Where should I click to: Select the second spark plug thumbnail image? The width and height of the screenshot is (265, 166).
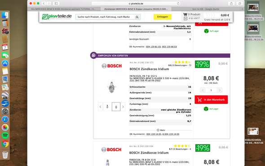click(116, 107)
